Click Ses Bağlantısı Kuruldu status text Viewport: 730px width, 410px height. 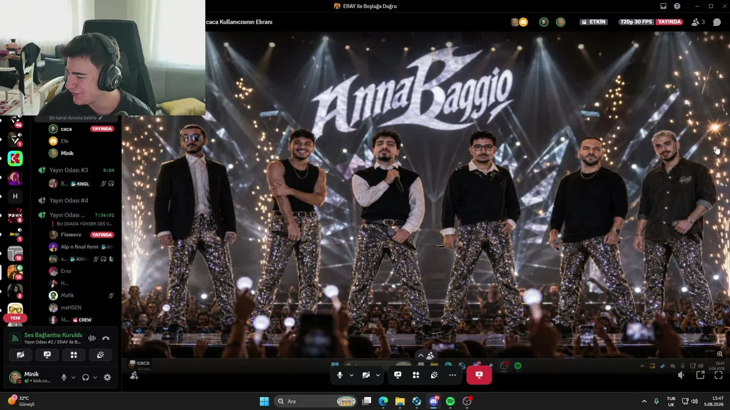tap(53, 335)
